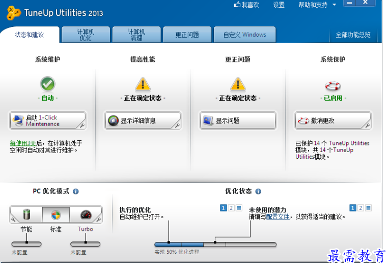Viewport: 390px width, 272px height.
Task: Open the 自定义 Windows tab
Action: pos(245,35)
